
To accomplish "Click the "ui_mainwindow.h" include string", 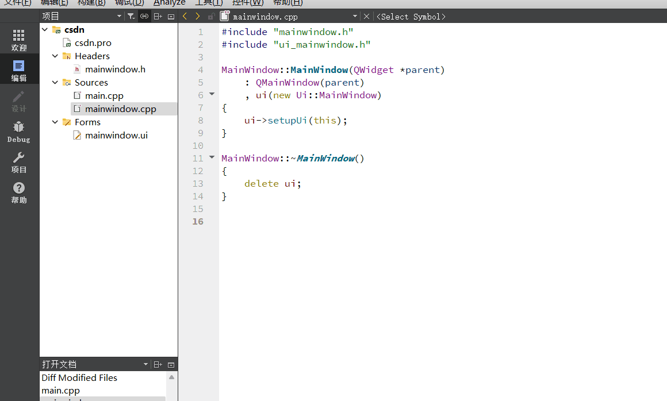I will [x=322, y=45].
